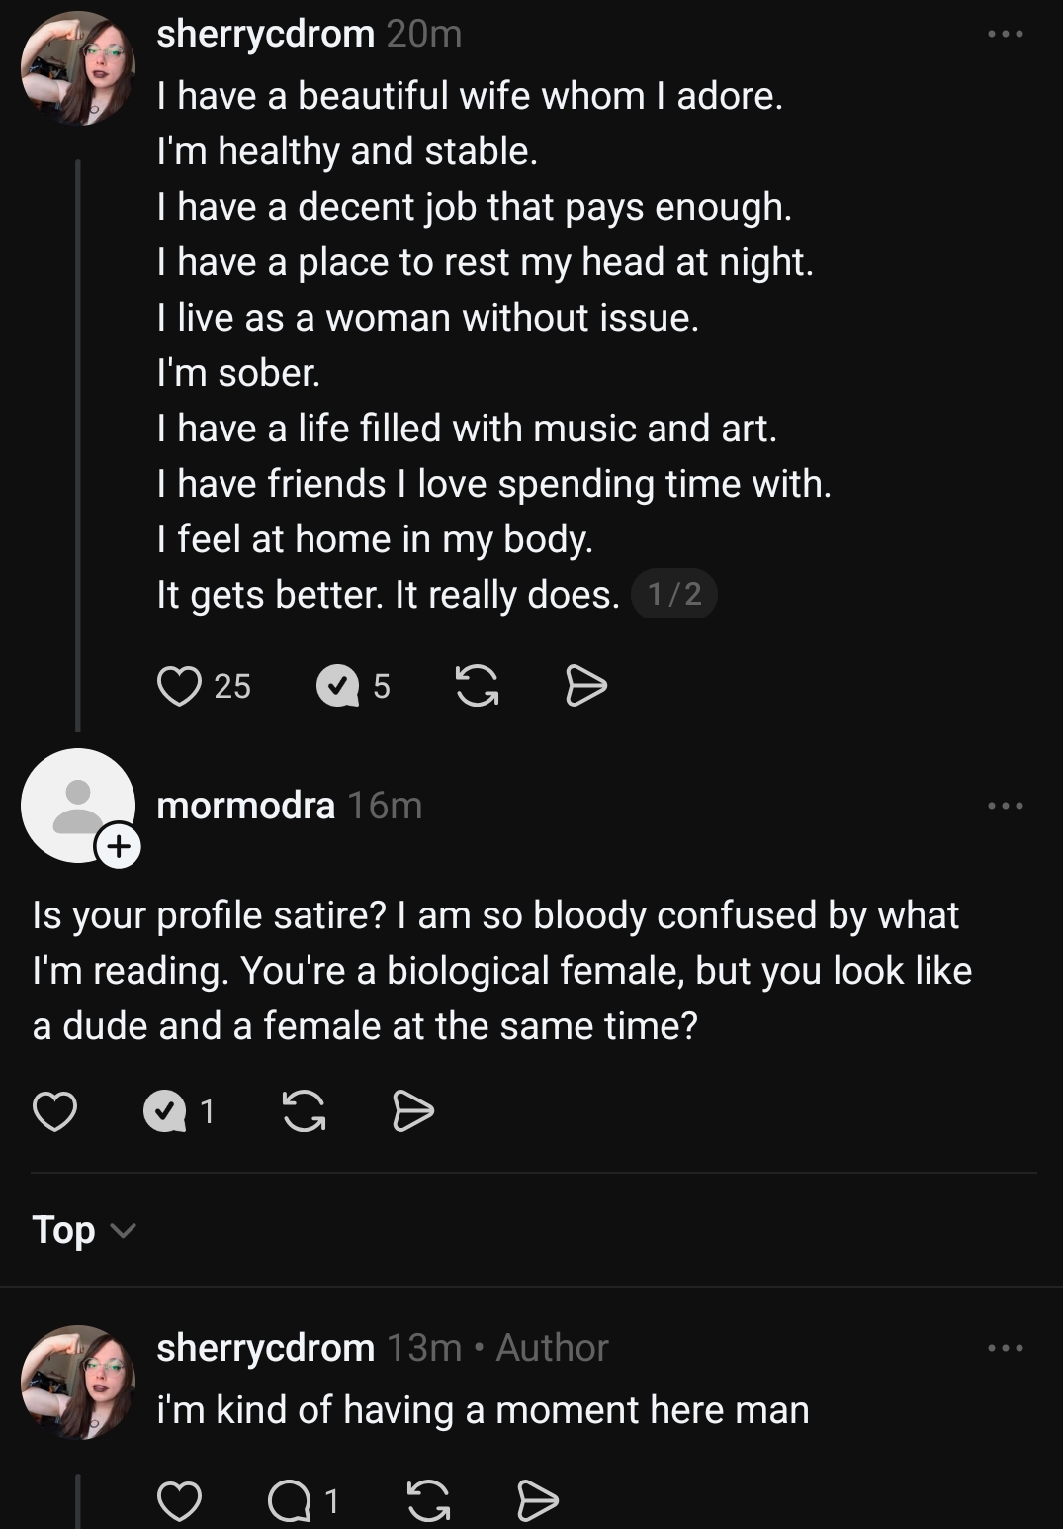
Task: Like the "having a moment" author reply
Action: coord(179,1501)
